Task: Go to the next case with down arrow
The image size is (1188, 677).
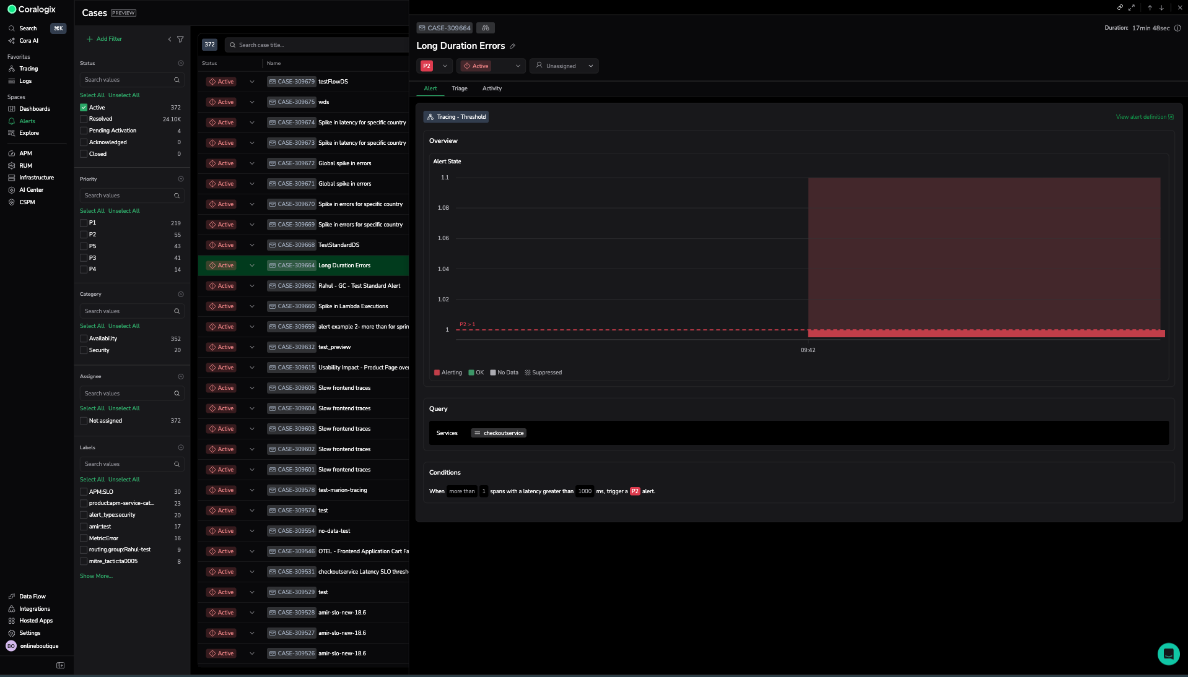Action: 1161,7
